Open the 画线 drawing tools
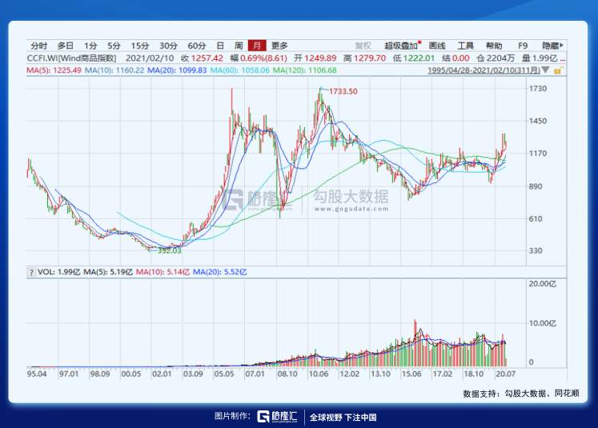The height and width of the screenshot is (428, 598). 437,46
